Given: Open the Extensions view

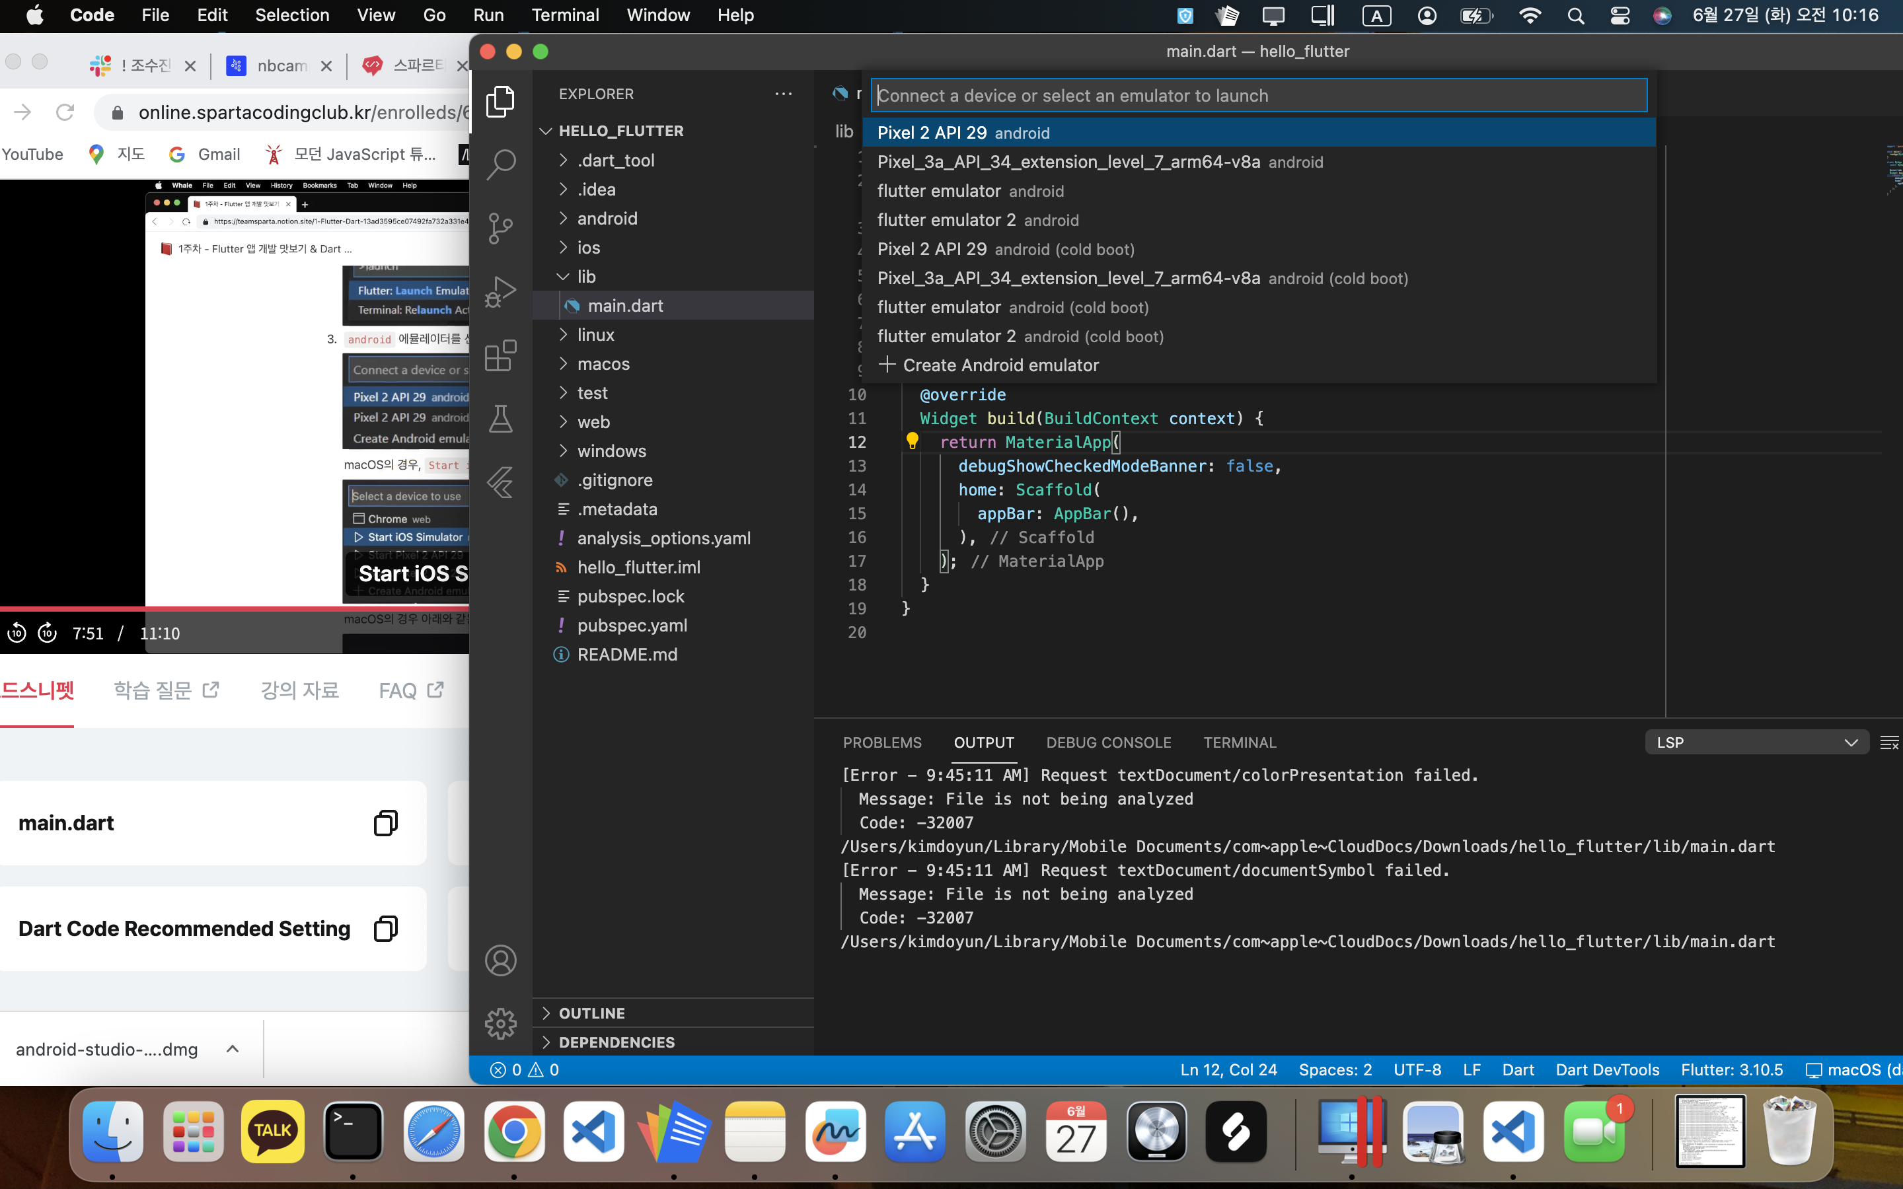Looking at the screenshot, I should 500,355.
